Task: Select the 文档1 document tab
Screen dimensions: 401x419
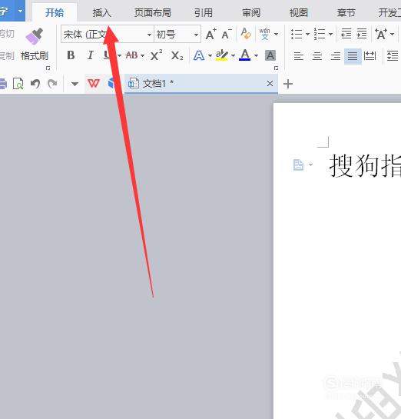Action: 201,84
